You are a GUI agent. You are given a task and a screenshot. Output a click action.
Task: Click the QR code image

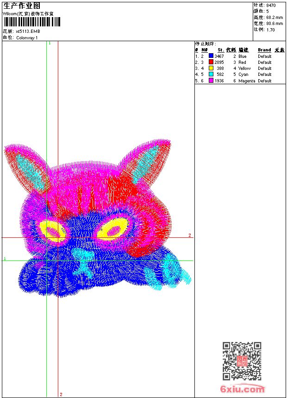pyautogui.click(x=242, y=361)
